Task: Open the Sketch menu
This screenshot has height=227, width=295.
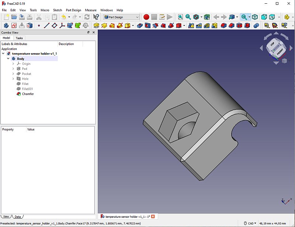Action: (58, 10)
